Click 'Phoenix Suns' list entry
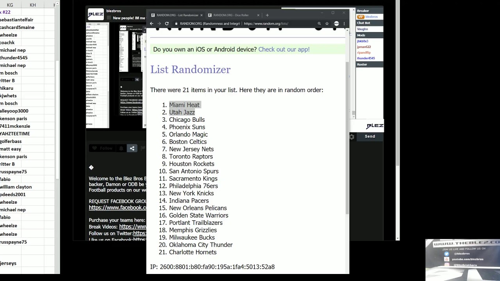 (187, 127)
